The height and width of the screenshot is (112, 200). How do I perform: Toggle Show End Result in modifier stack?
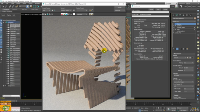coord(177,49)
